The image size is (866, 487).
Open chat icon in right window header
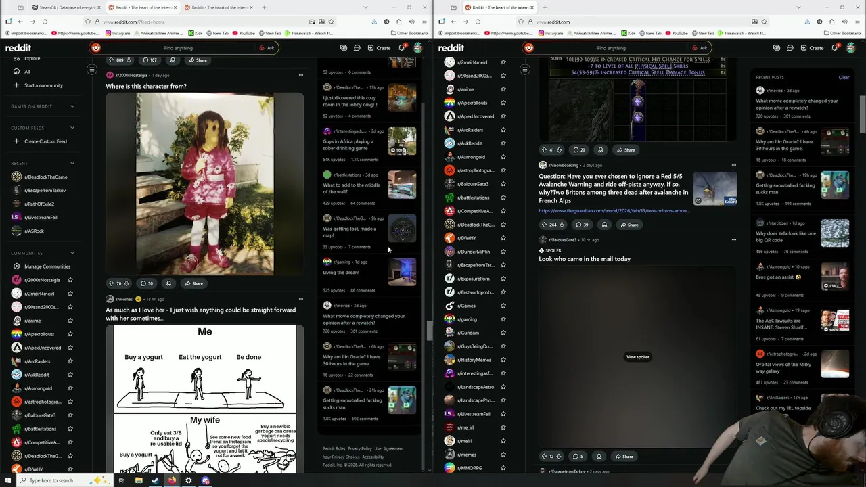(x=790, y=48)
